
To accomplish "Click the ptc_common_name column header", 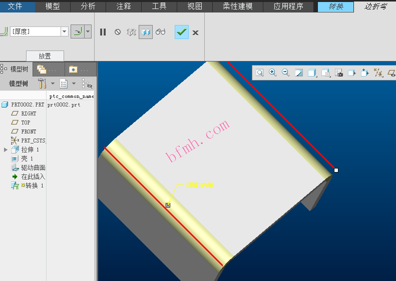I will [71, 96].
